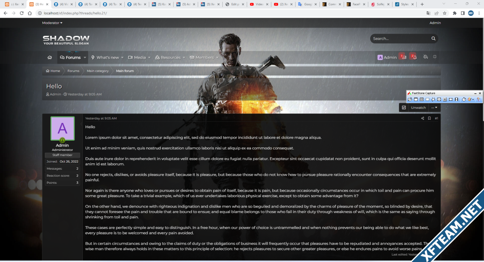Screen dimensions: 484x262
Task: Click the style chooser paint bucket icon
Action: click(x=425, y=57)
